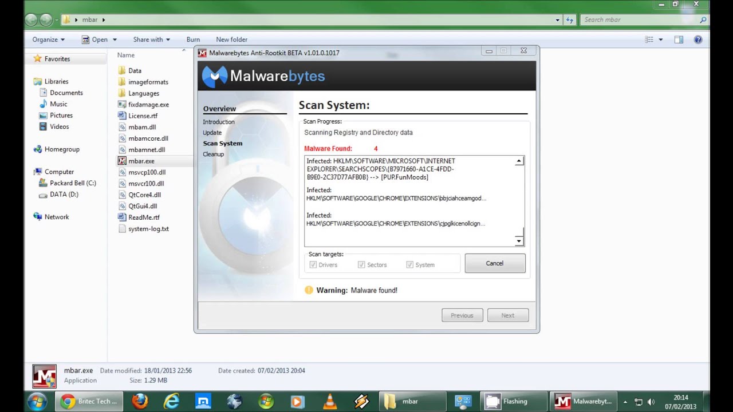Screen dimensions: 733x412
Task: Click the Burn toolbar item
Action: (193, 39)
